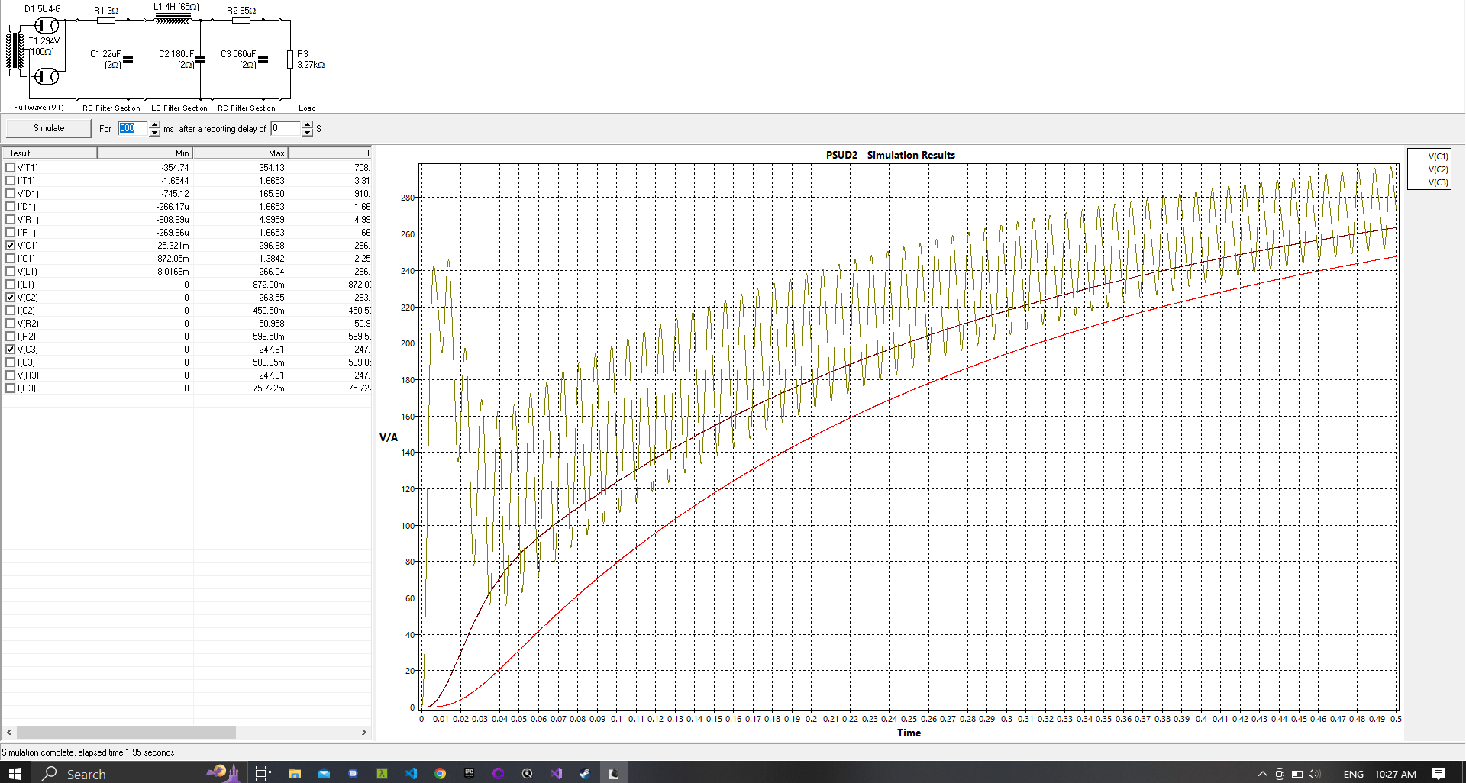Click the R1 3Ω resistor symbol
Viewport: 1466px width, 783px height.
pyautogui.click(x=106, y=21)
